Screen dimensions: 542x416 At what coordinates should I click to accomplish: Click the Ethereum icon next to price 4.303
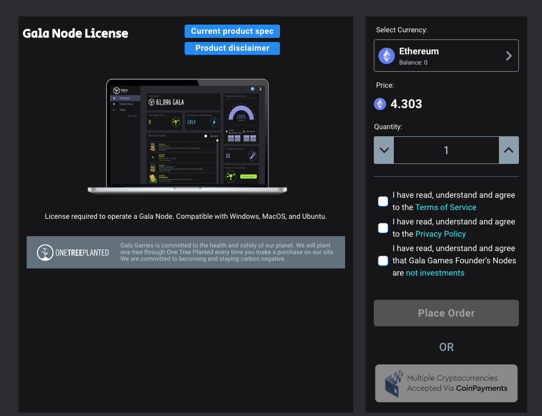point(380,104)
